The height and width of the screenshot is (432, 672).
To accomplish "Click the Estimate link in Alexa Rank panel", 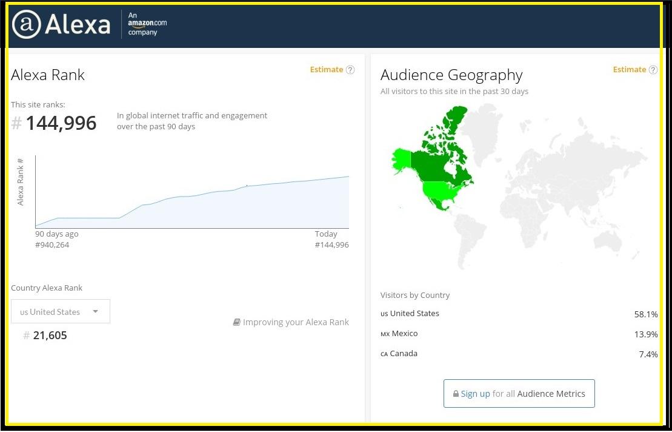I will (x=327, y=69).
